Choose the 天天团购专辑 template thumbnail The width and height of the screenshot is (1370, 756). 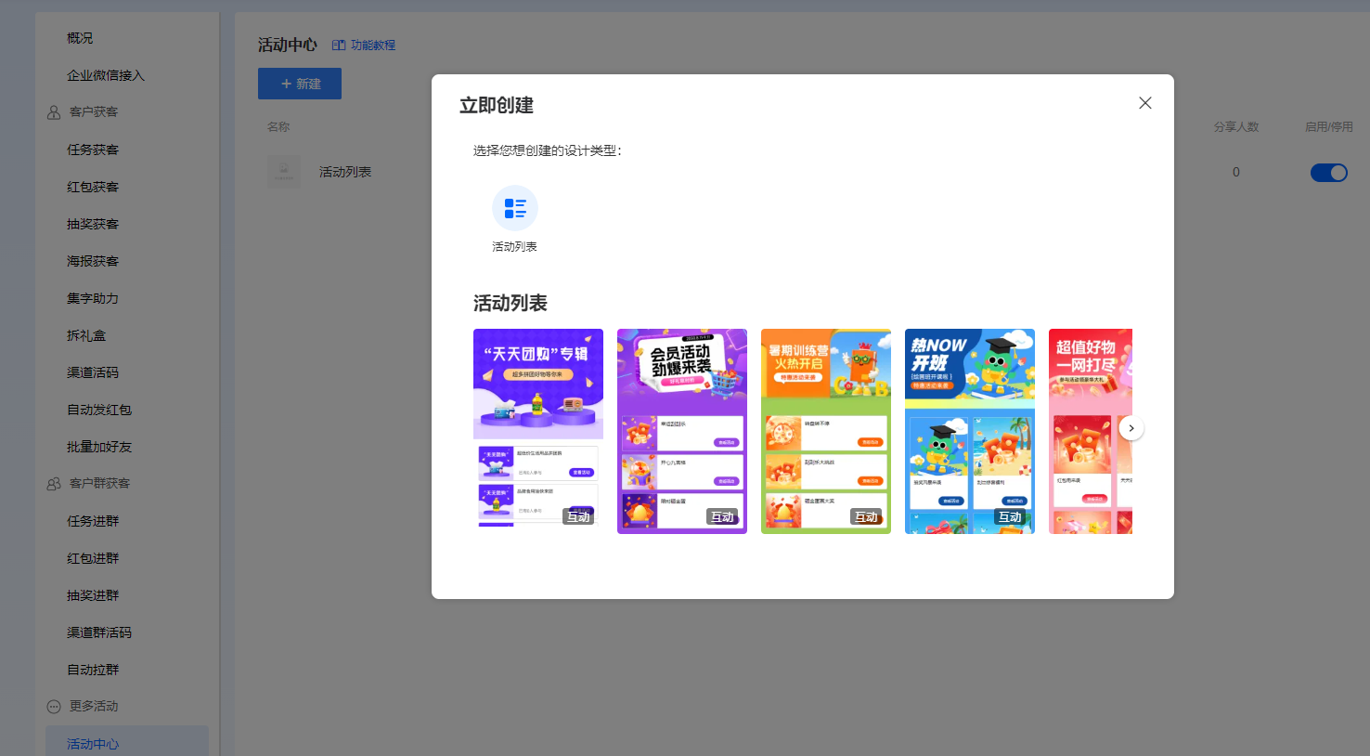point(538,431)
